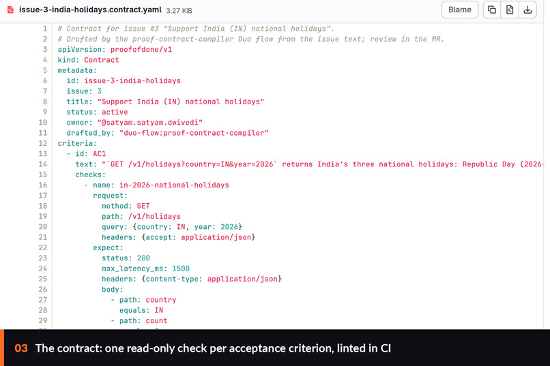This screenshot has width=550, height=366.
Task: Click the 'criteria:' key
Action: (x=77, y=144)
